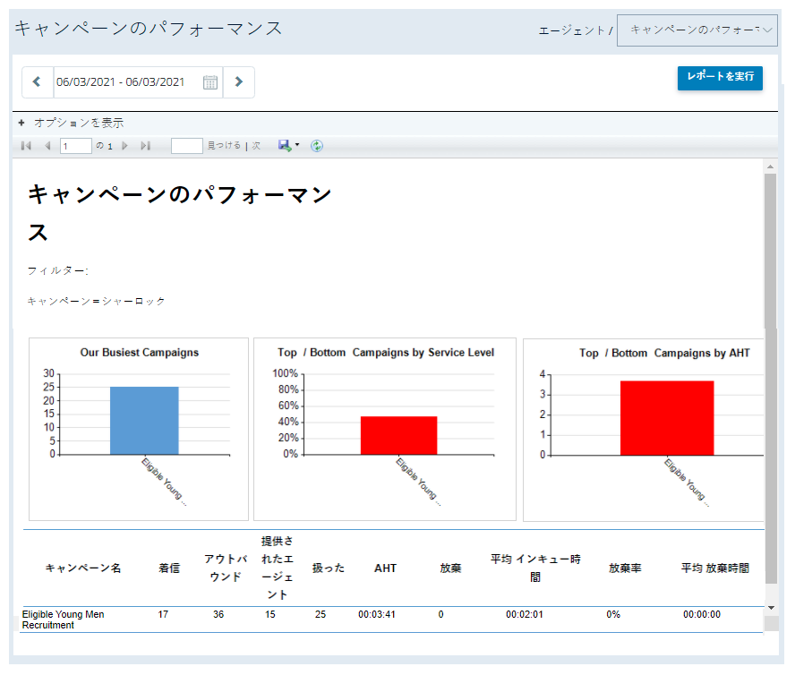Click in-queue time value 00:02:01

coord(525,614)
